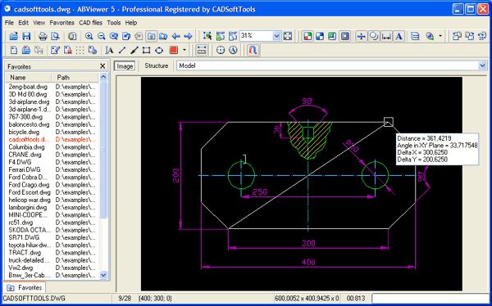Open the 31% zoom dropdown
This screenshot has height=306, width=492.
point(276,36)
